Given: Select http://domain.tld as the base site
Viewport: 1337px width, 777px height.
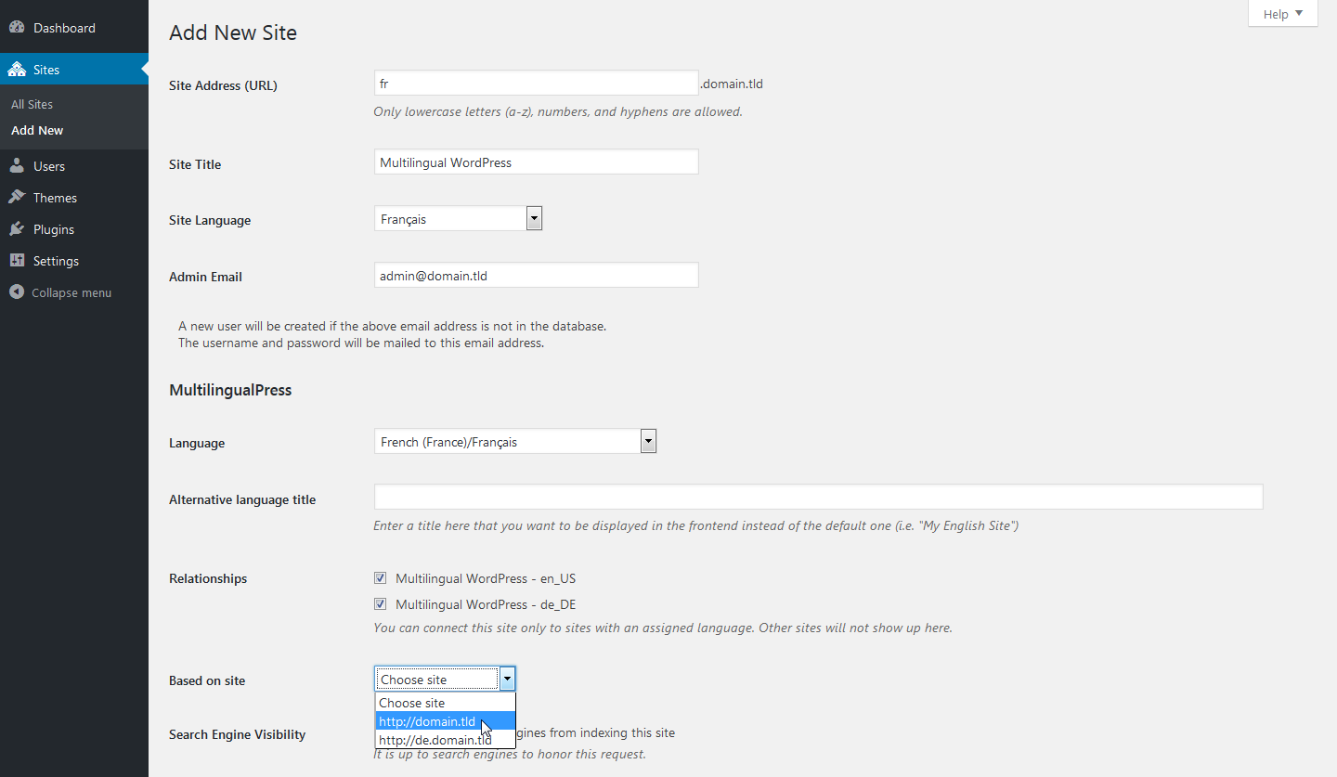Looking at the screenshot, I should pos(427,721).
